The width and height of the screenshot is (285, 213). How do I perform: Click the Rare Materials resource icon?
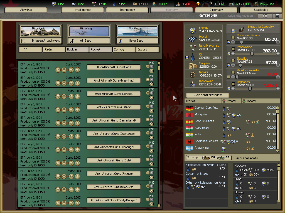193,48
